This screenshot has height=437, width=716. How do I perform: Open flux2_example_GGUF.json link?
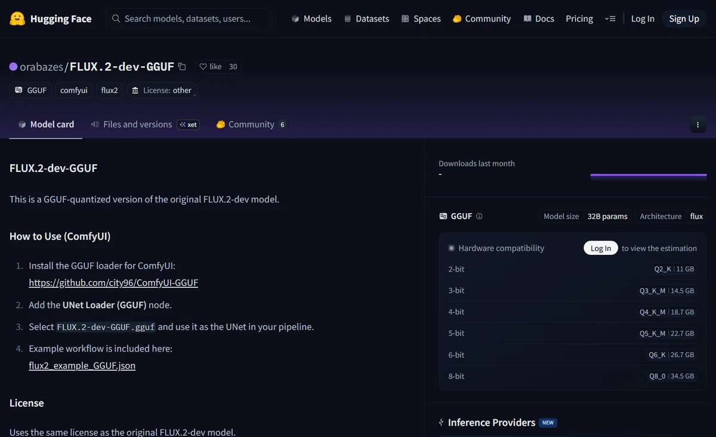(x=82, y=365)
